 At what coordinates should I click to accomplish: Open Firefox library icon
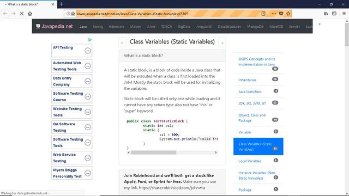pyautogui.click(x=326, y=14)
